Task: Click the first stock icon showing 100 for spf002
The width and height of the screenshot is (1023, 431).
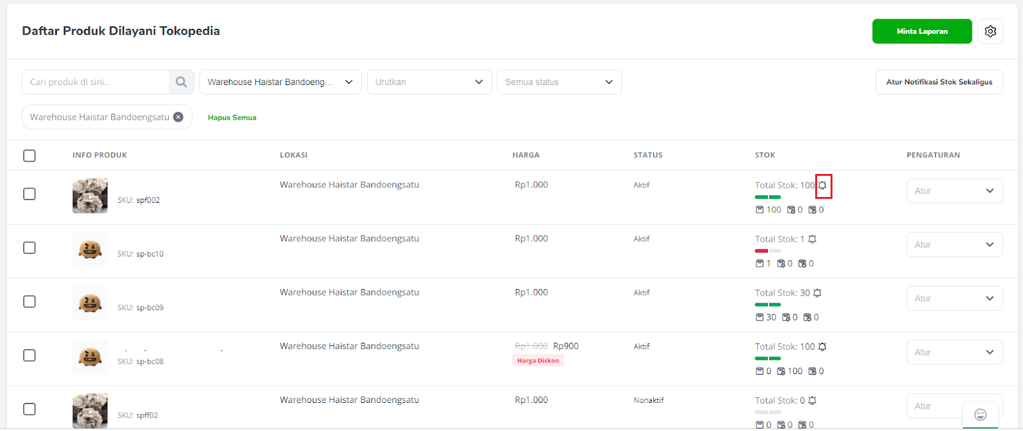Action: (x=760, y=210)
